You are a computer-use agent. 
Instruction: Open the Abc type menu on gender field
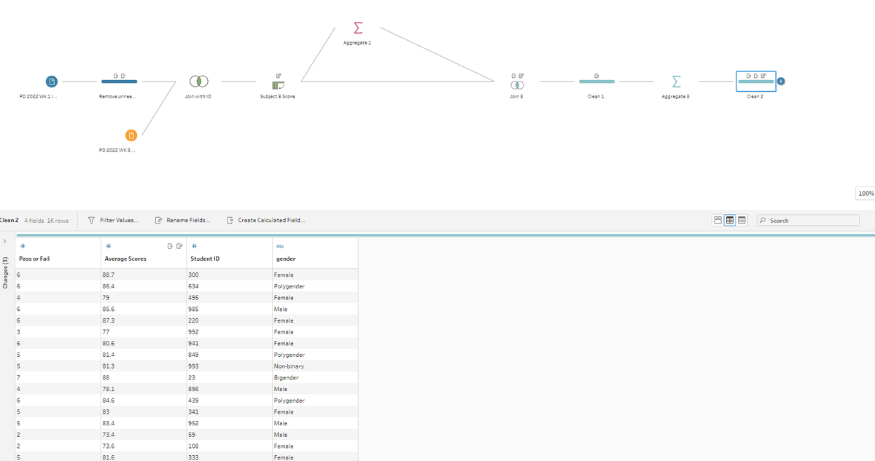tap(280, 246)
